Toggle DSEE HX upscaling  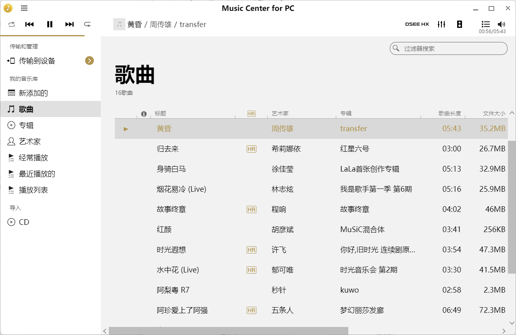pyautogui.click(x=417, y=24)
